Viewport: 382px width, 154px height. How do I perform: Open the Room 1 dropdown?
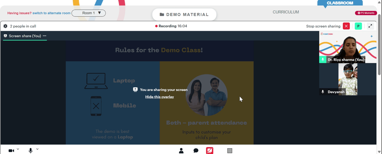coord(89,13)
